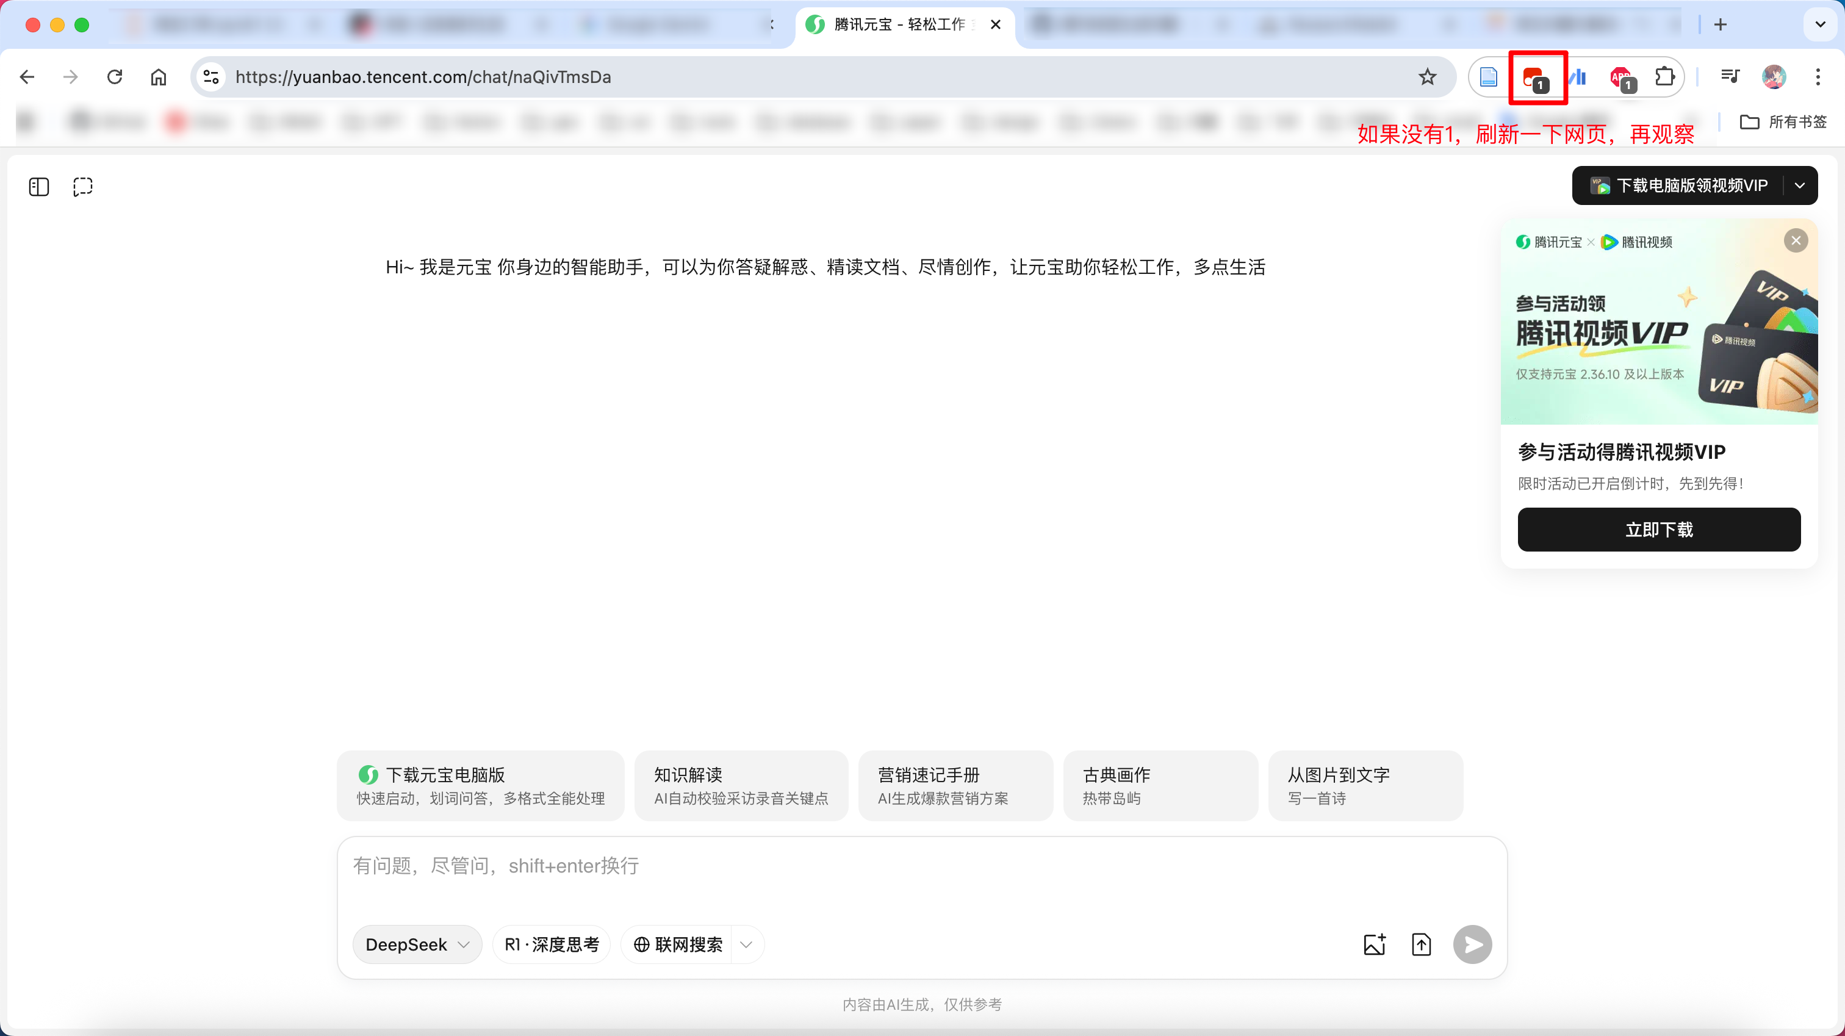
Task: Select the 下载元宝电脑版 suggestion card
Action: [x=481, y=785]
